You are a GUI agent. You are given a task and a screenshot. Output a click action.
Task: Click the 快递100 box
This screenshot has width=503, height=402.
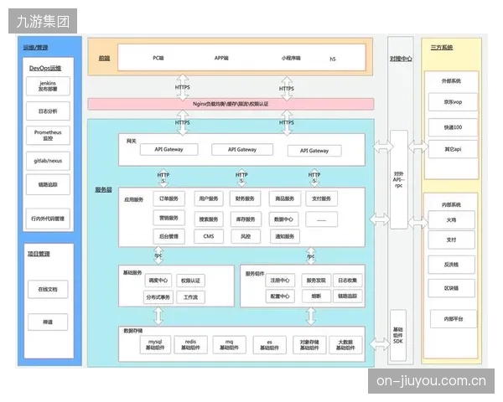point(453,127)
